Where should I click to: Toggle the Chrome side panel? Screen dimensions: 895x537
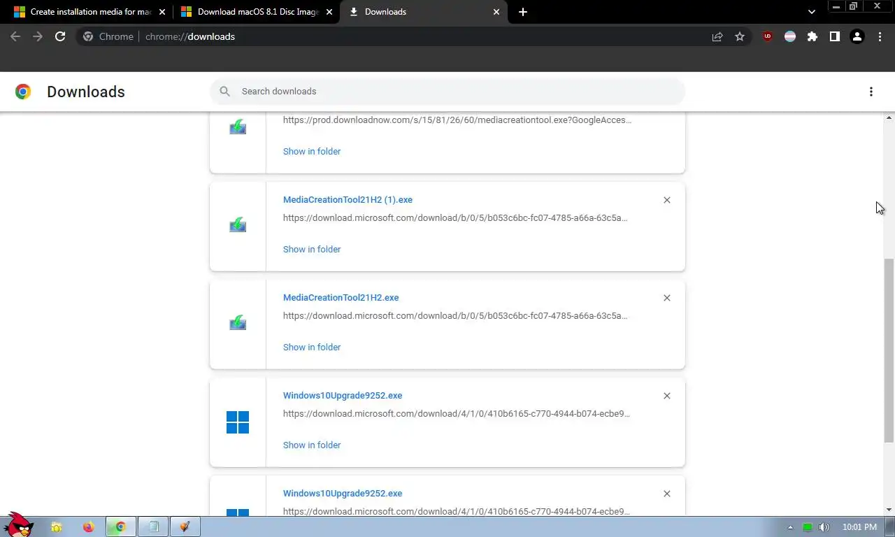click(835, 36)
